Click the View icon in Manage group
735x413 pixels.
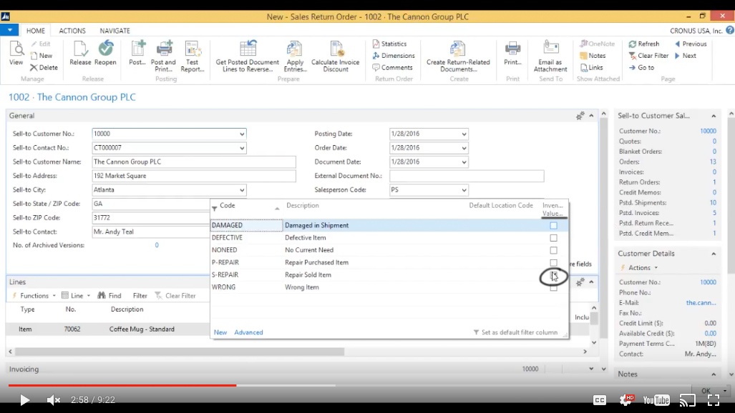(16, 54)
